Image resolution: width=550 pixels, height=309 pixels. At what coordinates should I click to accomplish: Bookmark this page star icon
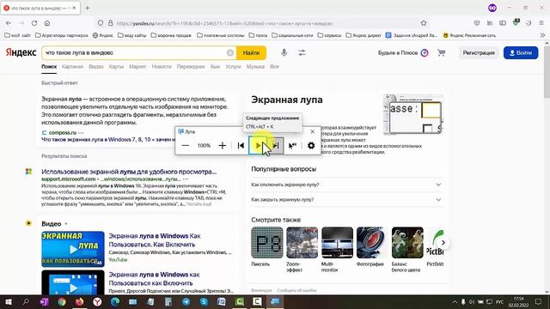[424, 23]
